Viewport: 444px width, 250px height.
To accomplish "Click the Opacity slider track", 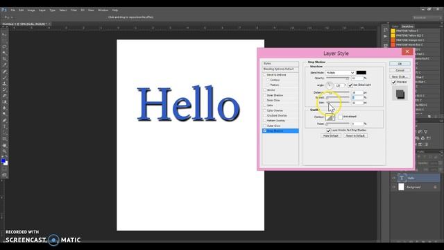I will point(338,78).
